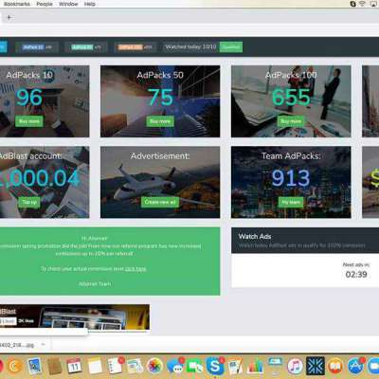
Task: Open My team under Team AdPacks
Action: (291, 202)
